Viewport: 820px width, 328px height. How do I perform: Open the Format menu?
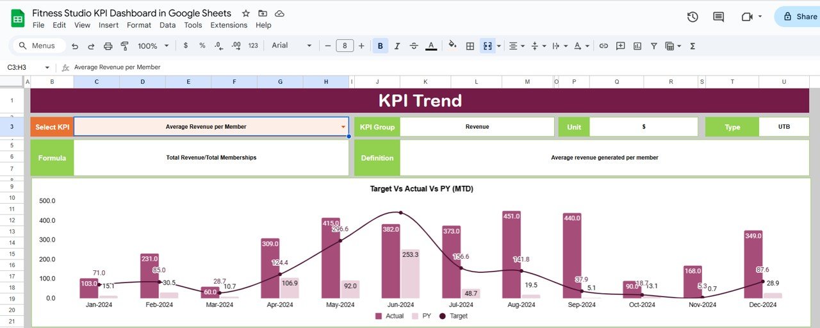(139, 25)
